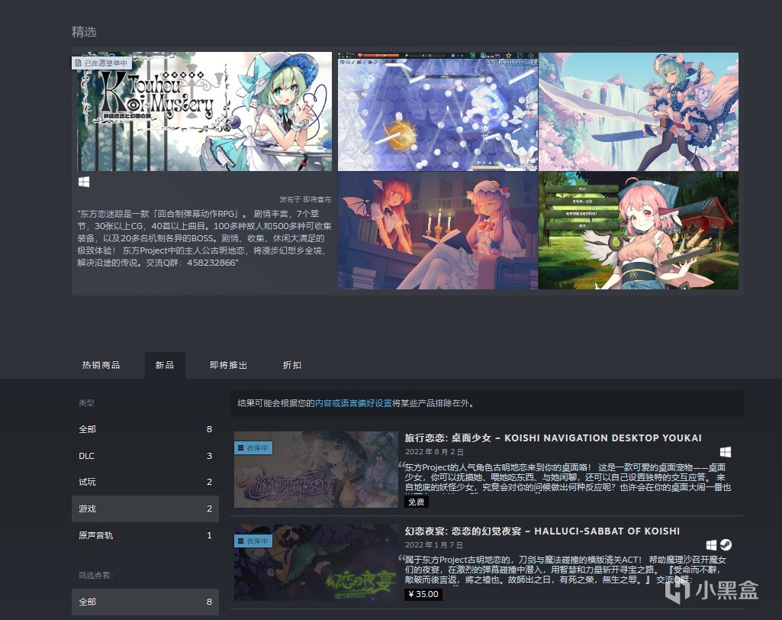View the candlelit library scene screenshot
Screen dimensions: 782x620
pyautogui.click(x=438, y=231)
